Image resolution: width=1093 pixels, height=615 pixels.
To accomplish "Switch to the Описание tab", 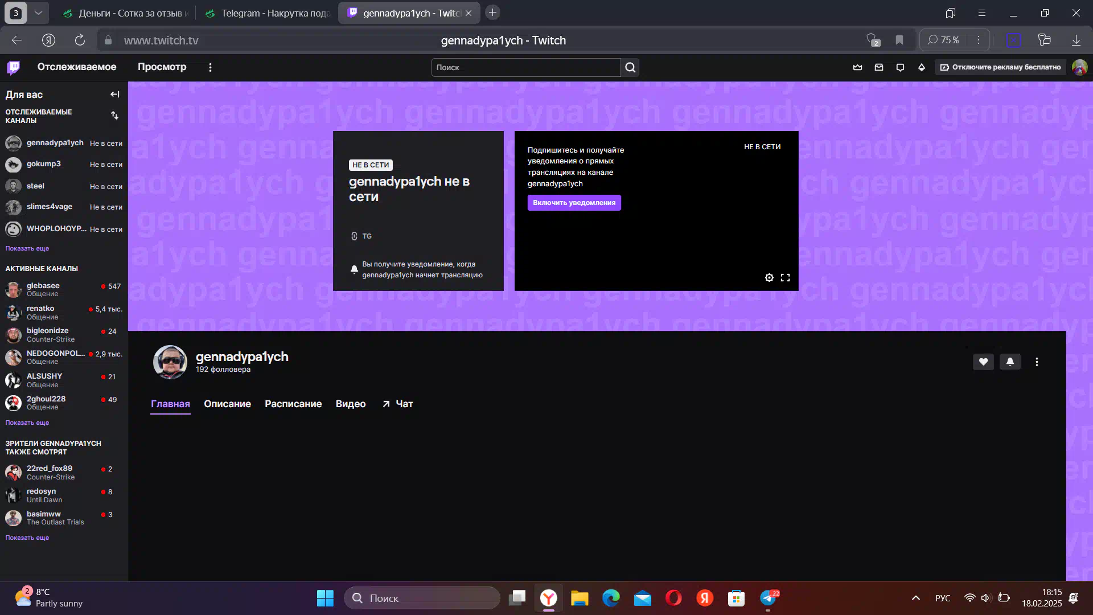I will pos(227,404).
